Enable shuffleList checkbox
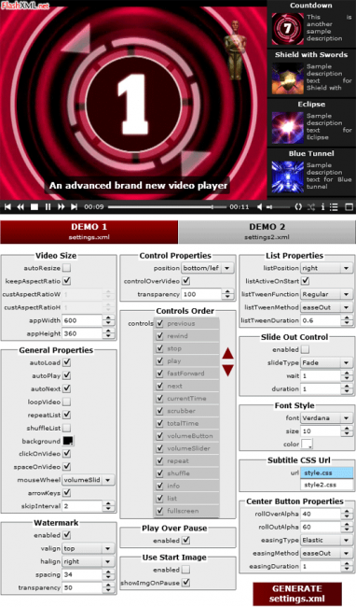The image size is (356, 607). pyautogui.click(x=67, y=428)
